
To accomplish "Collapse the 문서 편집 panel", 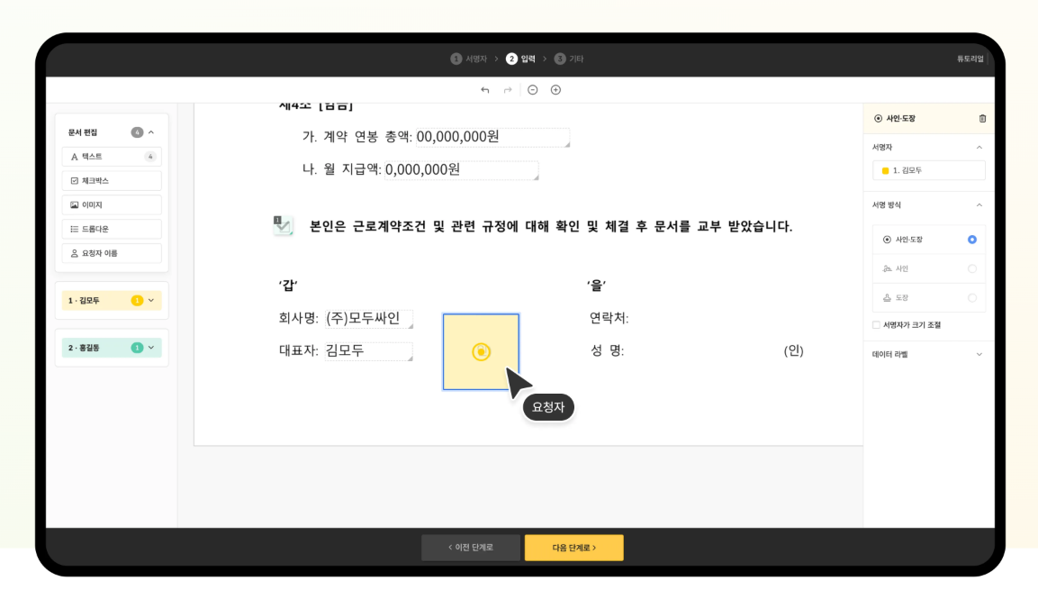I will (x=151, y=132).
